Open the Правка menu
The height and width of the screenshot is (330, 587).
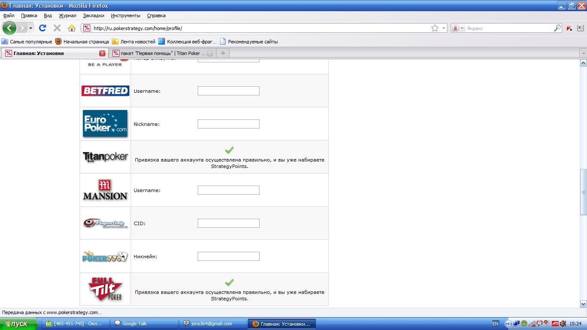(x=29, y=15)
